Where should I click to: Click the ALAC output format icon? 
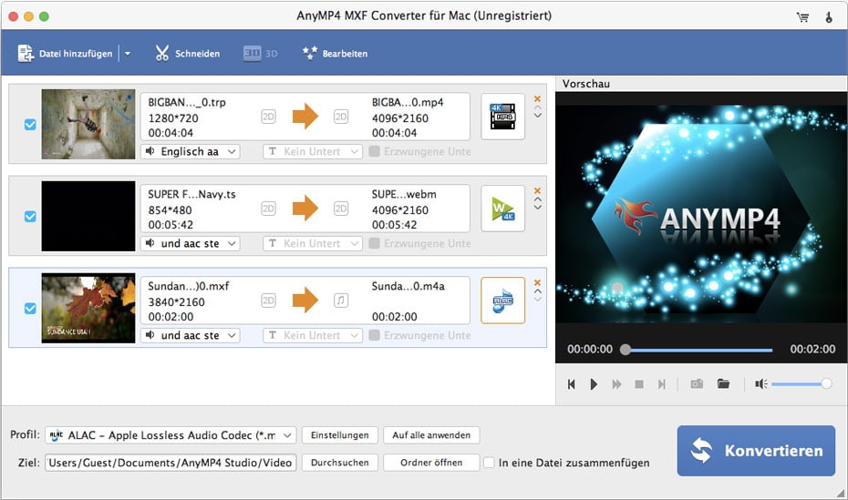(x=502, y=301)
